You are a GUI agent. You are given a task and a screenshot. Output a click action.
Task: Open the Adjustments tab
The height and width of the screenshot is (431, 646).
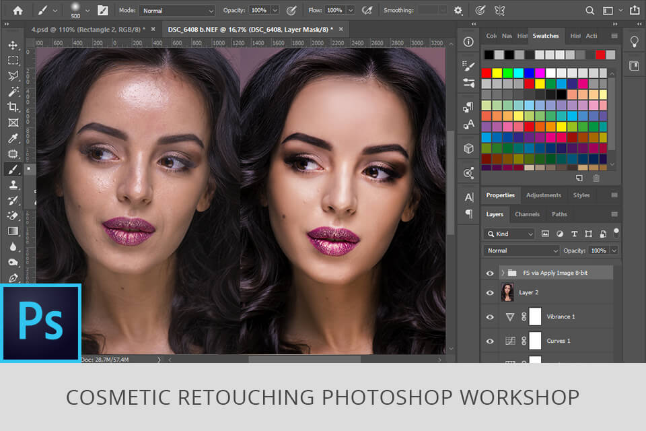point(544,195)
